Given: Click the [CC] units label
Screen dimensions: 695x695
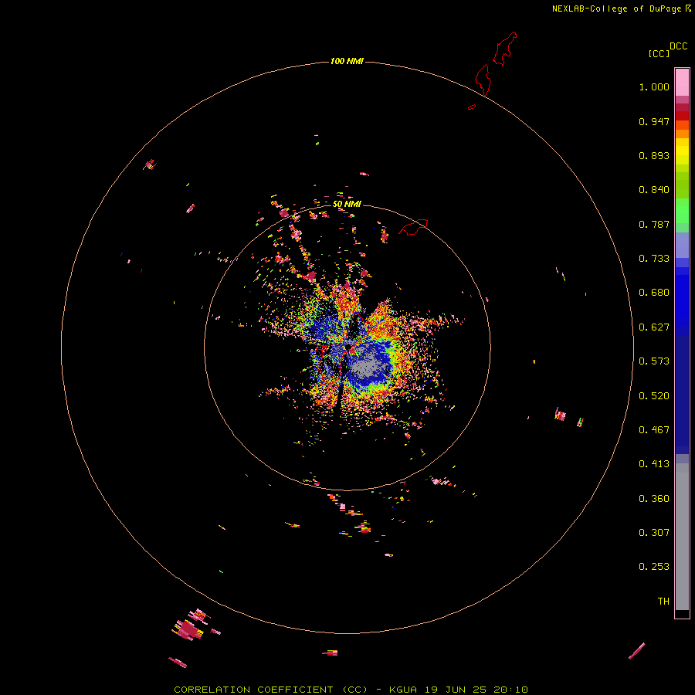Looking at the screenshot, I should pos(659,53).
